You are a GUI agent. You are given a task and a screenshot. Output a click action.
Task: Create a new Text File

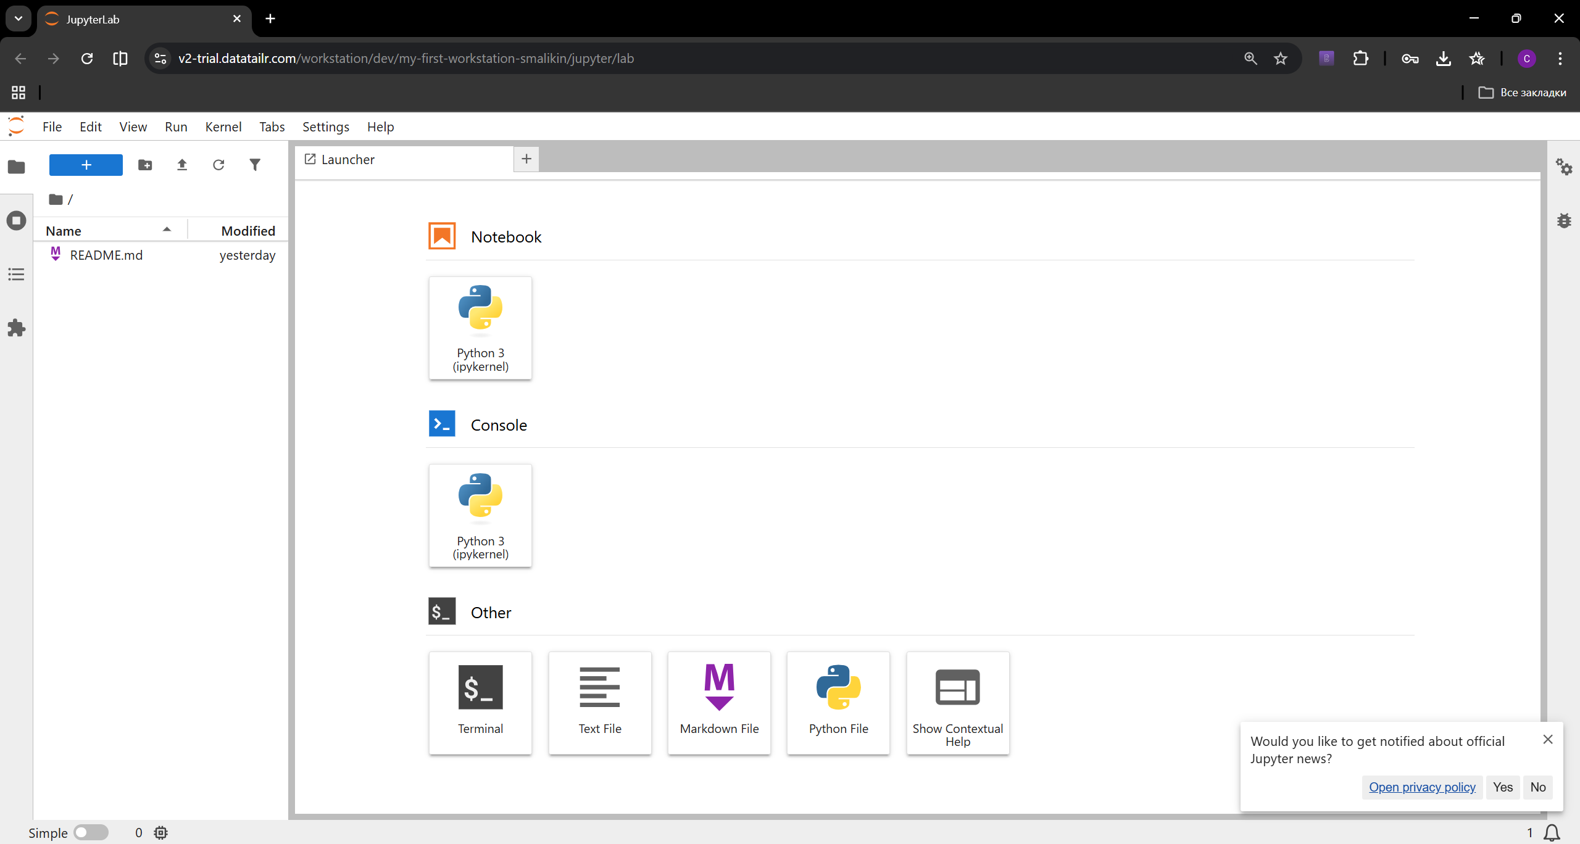click(x=600, y=703)
